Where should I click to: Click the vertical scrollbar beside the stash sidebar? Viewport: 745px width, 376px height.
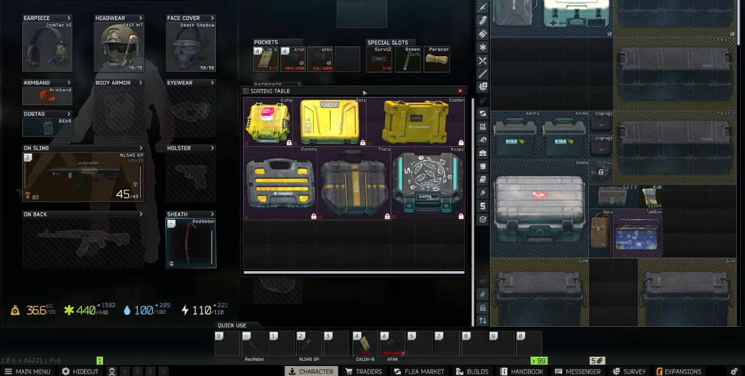click(x=473, y=211)
